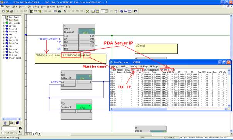
Task: Expand the Other block family
Action: click(x=3, y=58)
